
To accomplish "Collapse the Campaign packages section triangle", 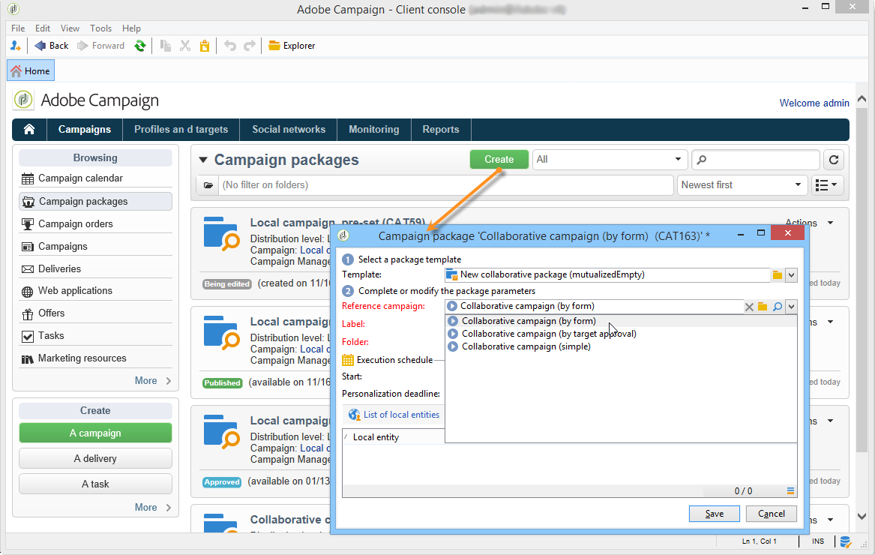I will coord(203,160).
